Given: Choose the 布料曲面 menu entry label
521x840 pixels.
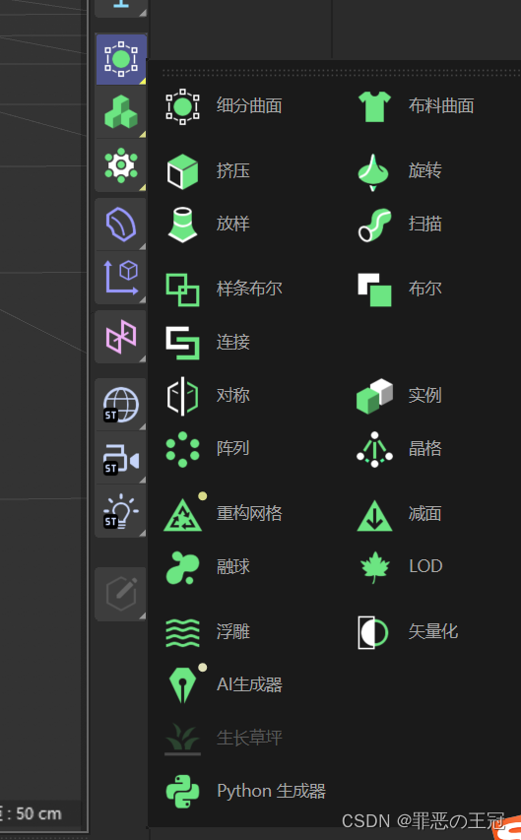Looking at the screenshot, I should (x=441, y=106).
